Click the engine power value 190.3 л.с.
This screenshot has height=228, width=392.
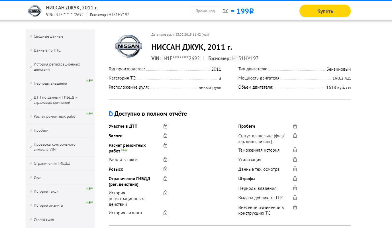pyautogui.click(x=342, y=78)
